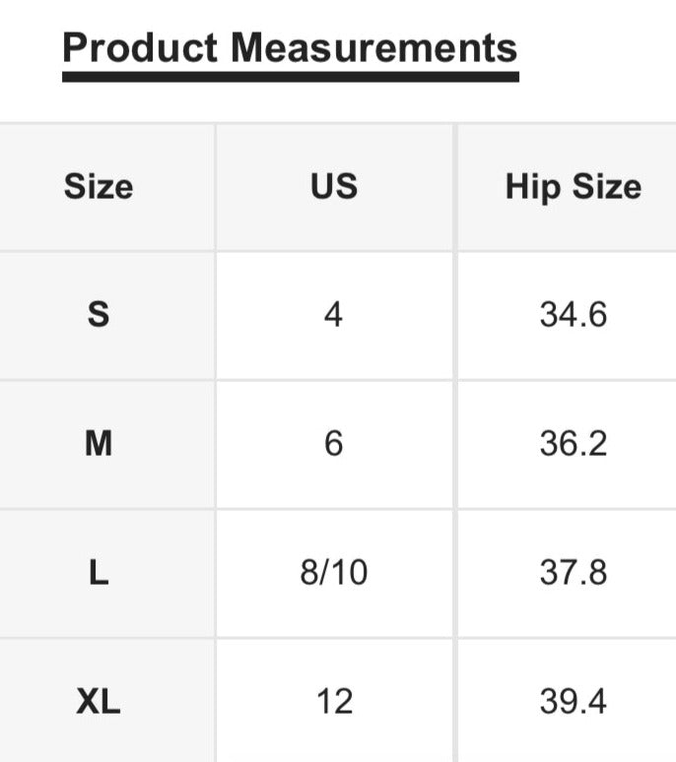Select US size 4 cell

click(333, 315)
